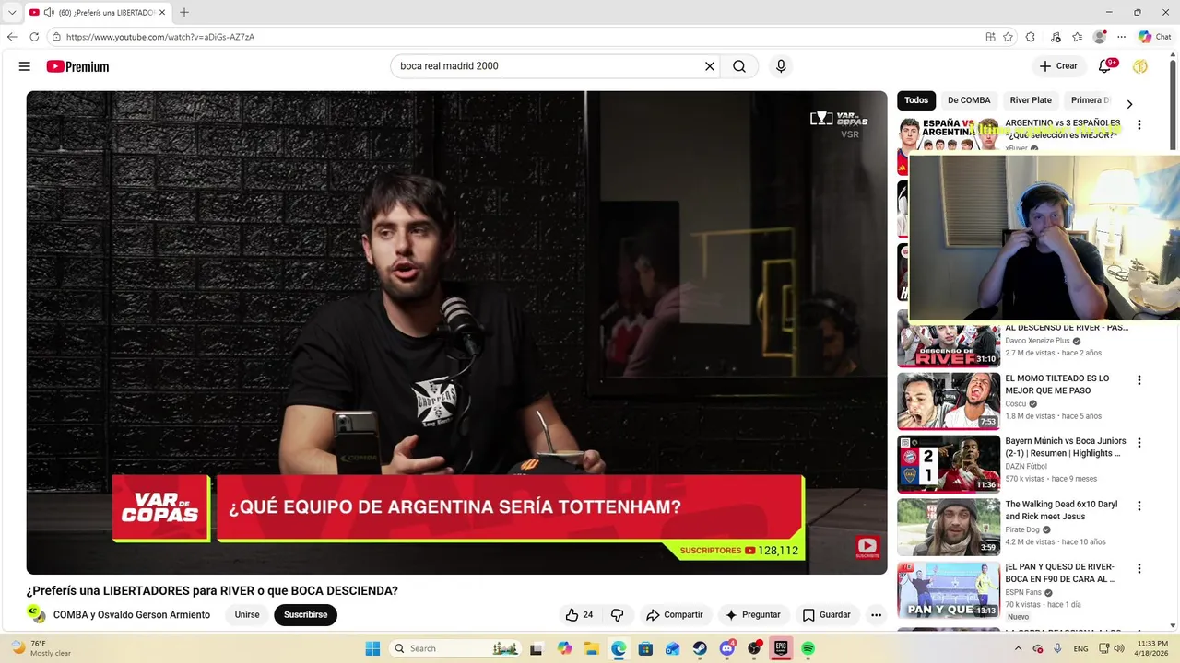The height and width of the screenshot is (663, 1180).
Task: Open Copilot Chat button
Action: [x=1154, y=37]
